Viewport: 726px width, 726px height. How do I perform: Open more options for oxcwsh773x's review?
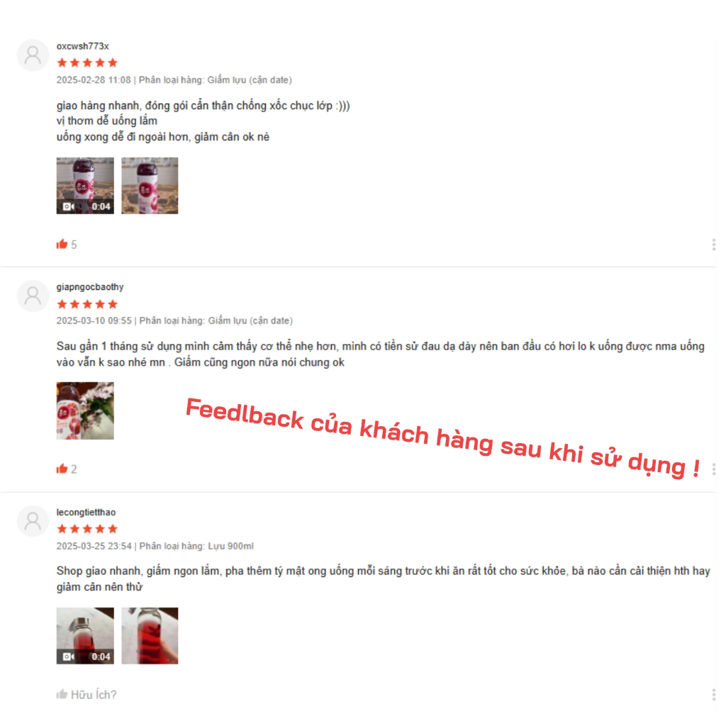pos(713,245)
